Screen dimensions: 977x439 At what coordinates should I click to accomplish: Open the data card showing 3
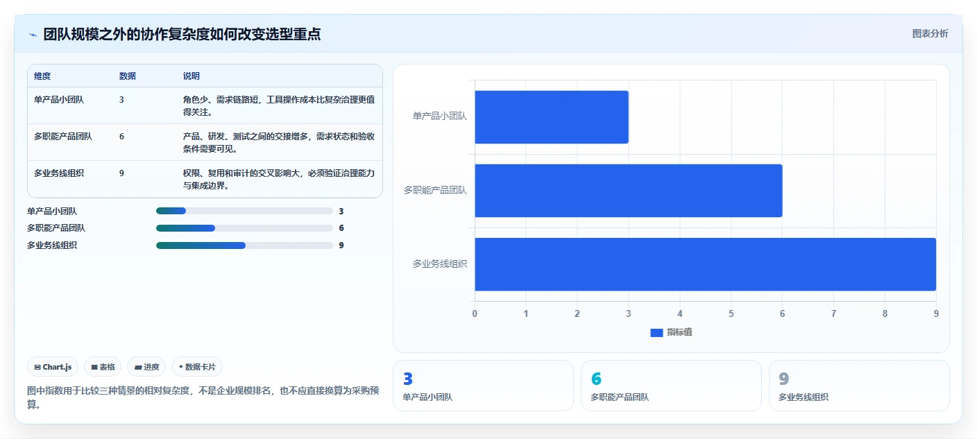(x=483, y=386)
